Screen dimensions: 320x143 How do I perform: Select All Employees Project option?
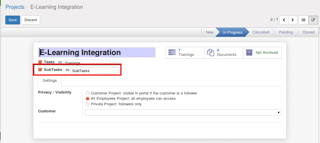tap(88, 99)
